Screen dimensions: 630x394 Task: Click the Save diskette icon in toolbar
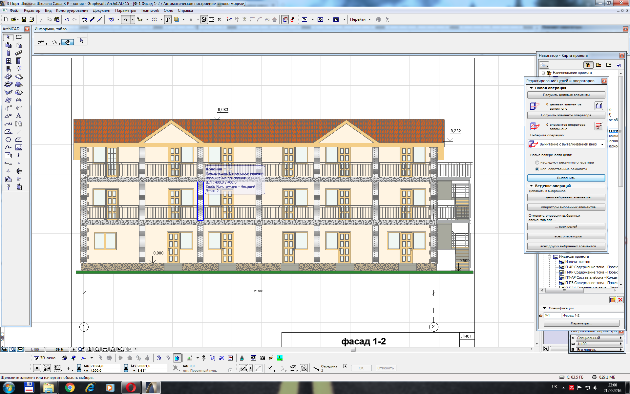[24, 19]
